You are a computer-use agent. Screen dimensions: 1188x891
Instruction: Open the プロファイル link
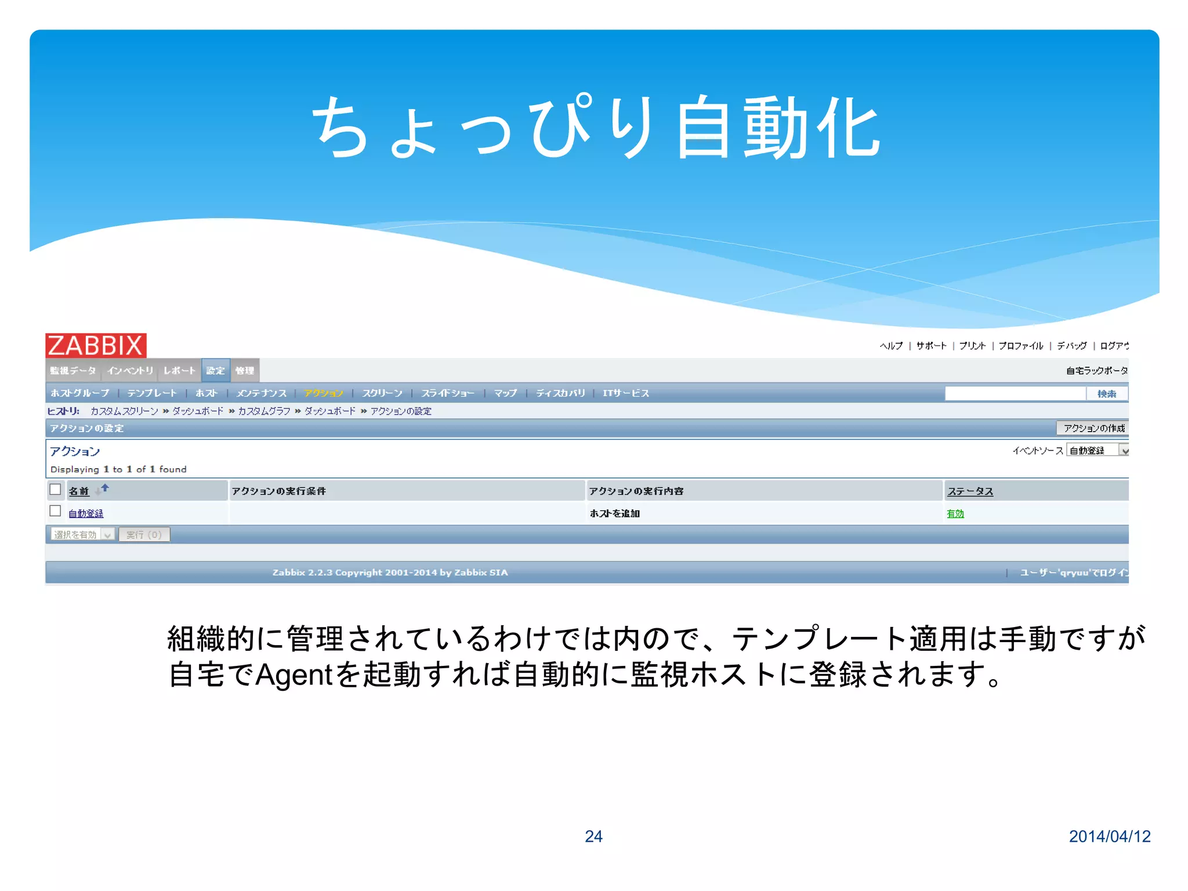pyautogui.click(x=1021, y=346)
